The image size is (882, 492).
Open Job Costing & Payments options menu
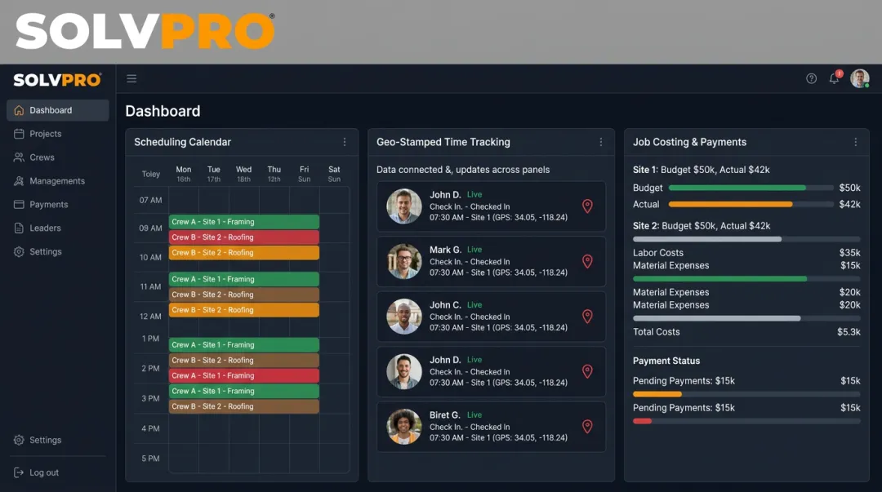point(856,142)
